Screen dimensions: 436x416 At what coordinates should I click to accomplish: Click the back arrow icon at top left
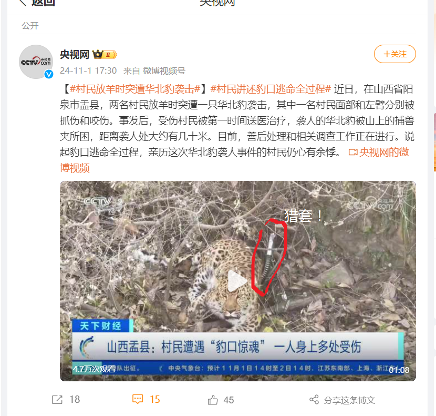[x=22, y=2]
